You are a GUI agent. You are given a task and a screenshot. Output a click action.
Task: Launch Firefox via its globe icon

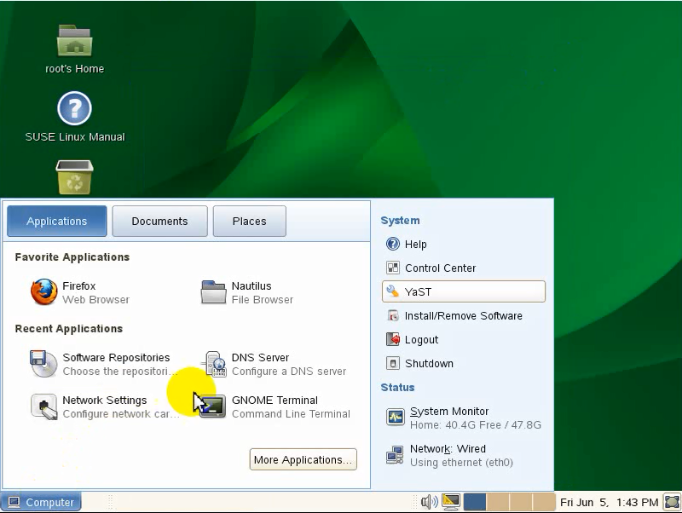pyautogui.click(x=44, y=291)
